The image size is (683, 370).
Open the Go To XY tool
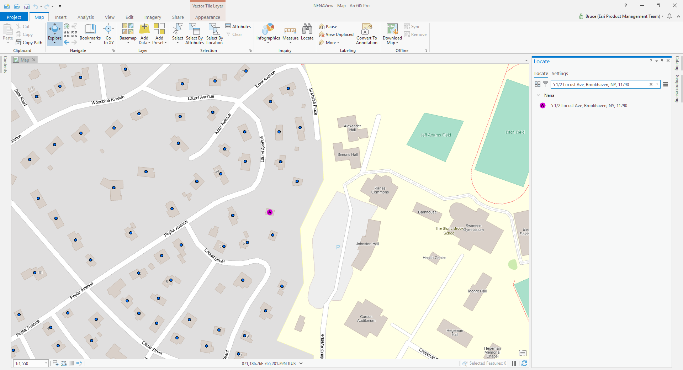pos(108,34)
